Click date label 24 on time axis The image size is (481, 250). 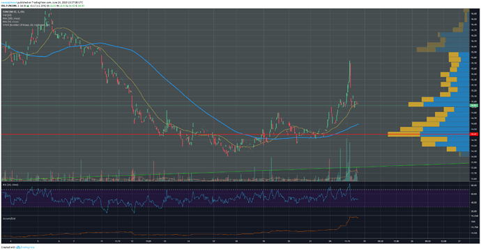click(x=330, y=241)
